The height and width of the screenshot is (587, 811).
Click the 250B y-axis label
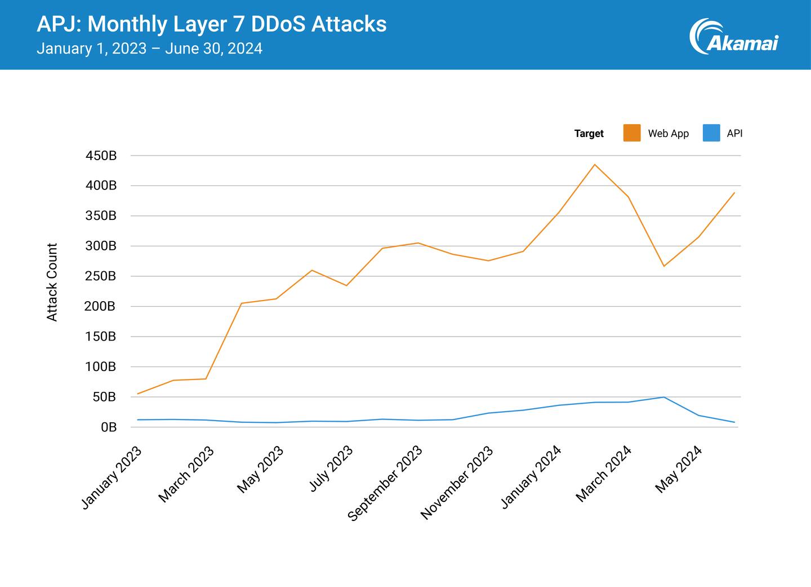point(101,276)
